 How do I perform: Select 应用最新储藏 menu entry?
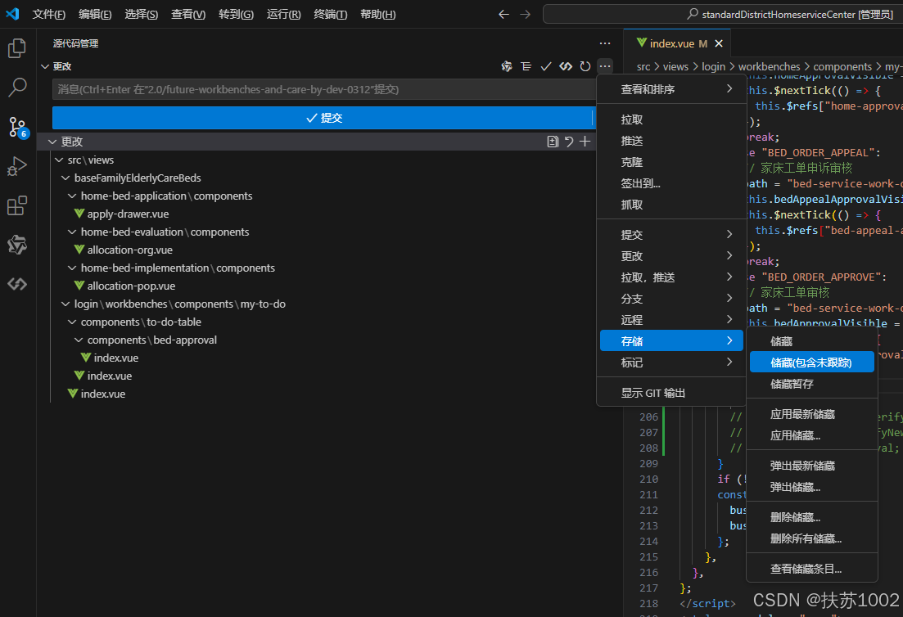(x=812, y=414)
